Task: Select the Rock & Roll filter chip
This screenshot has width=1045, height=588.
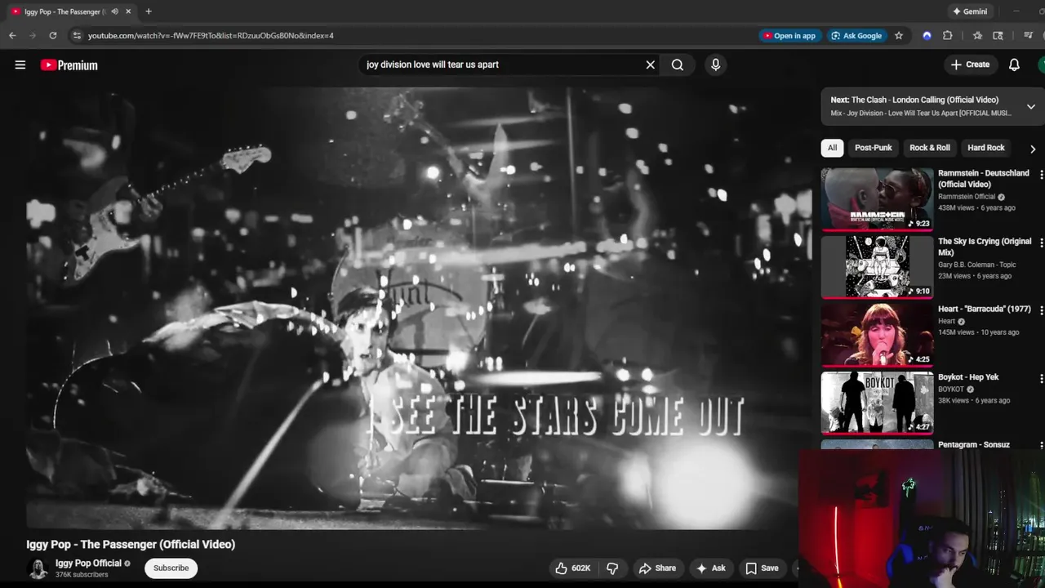Action: (930, 148)
